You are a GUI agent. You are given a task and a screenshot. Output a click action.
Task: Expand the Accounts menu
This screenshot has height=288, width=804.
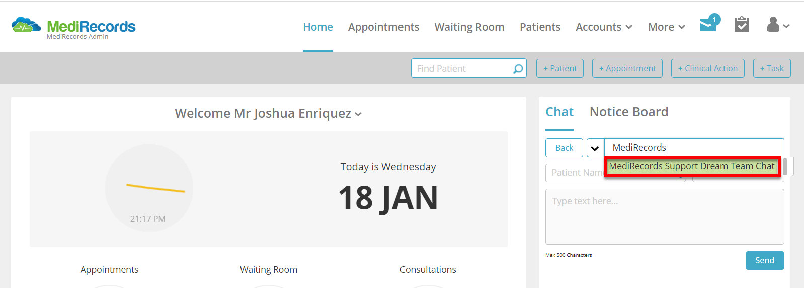click(604, 27)
